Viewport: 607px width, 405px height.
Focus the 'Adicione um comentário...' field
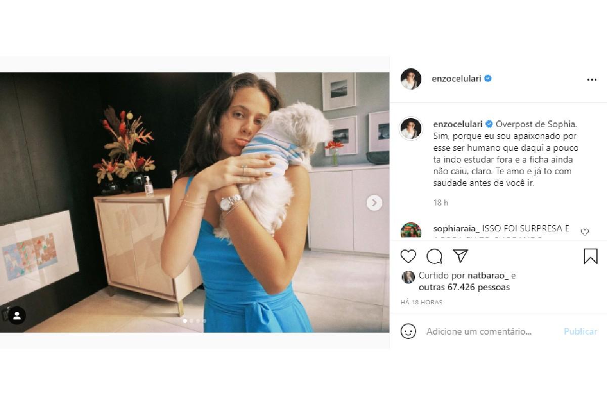479,332
